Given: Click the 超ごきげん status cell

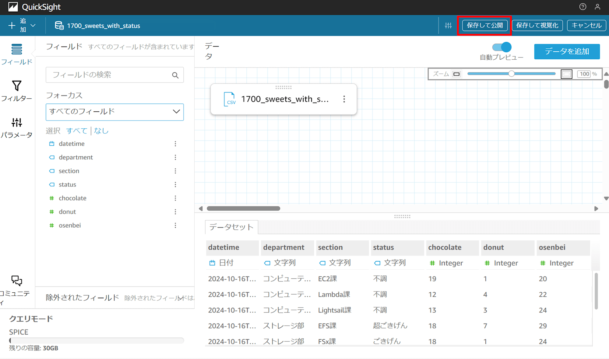Looking at the screenshot, I should coord(390,326).
